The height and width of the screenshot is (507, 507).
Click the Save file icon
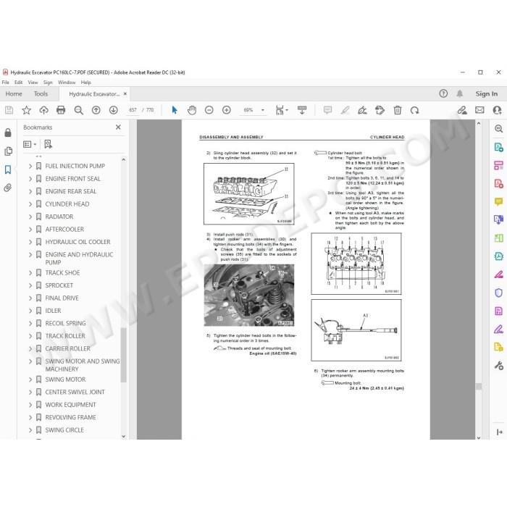pyautogui.click(x=9, y=110)
